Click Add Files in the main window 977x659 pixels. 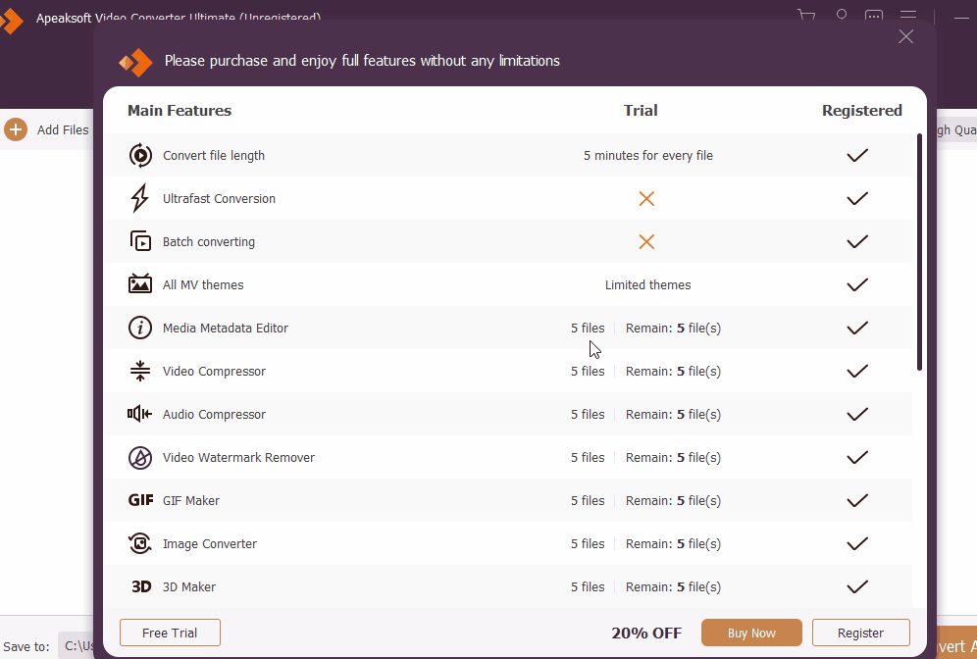point(63,129)
